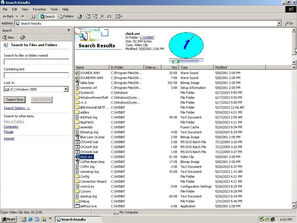Viewport: 297px width, 223px height.
Task: Select the Coffee Bean.bmp file icon
Action: (x=77, y=161)
